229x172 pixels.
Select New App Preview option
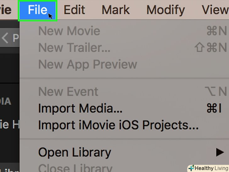[87, 64]
